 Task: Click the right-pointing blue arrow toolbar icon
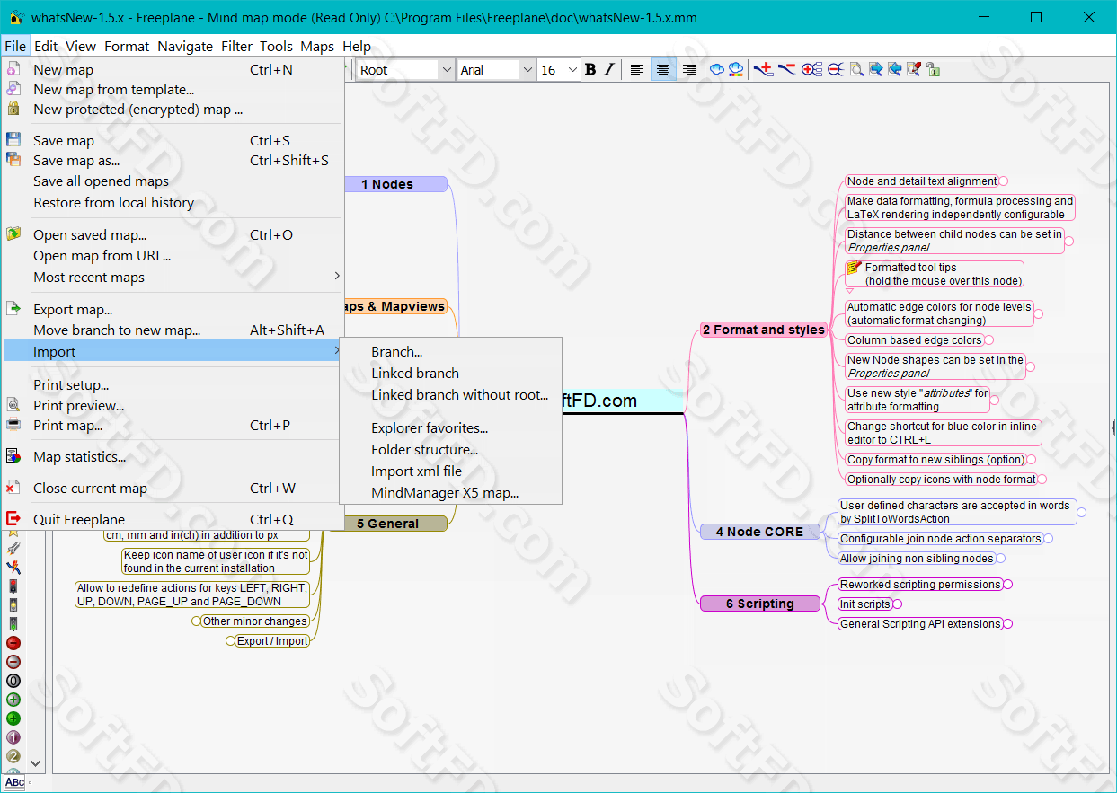pyautogui.click(x=876, y=69)
